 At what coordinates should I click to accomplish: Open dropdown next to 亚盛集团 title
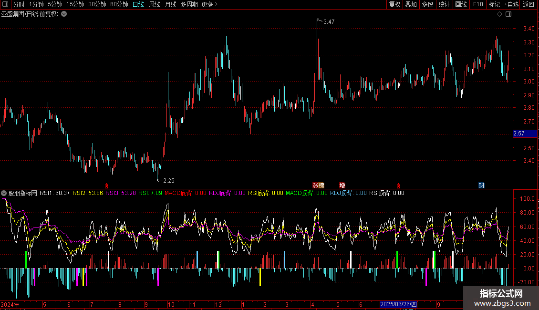click(x=64, y=14)
